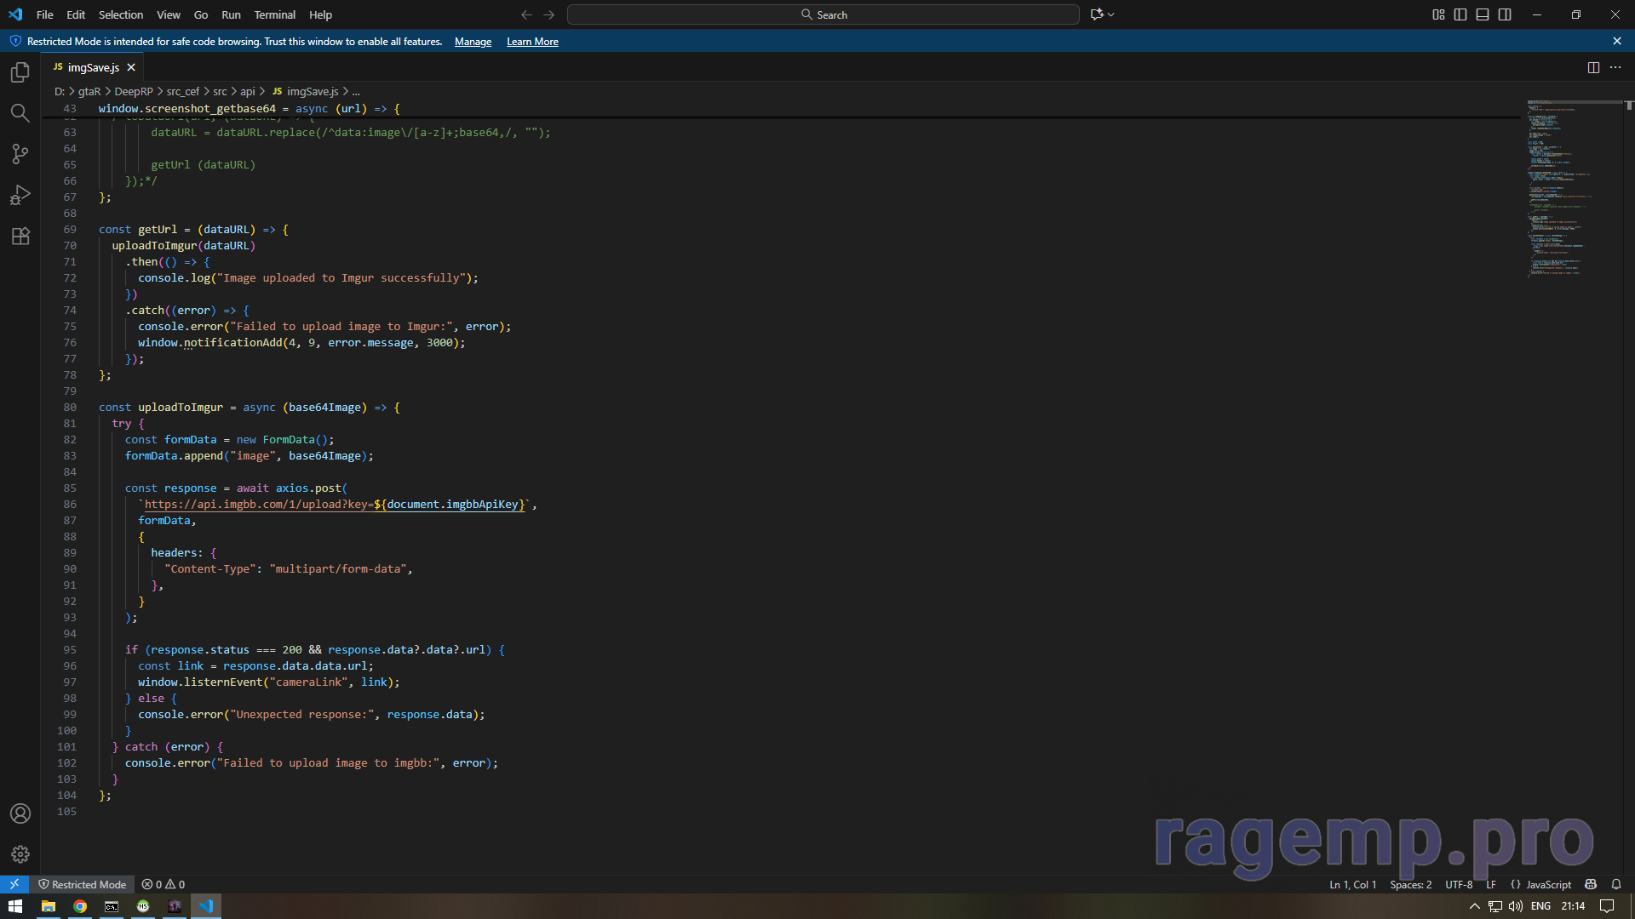The height and width of the screenshot is (919, 1635).
Task: Toggle the bottom panel layout button
Action: 1483,14
